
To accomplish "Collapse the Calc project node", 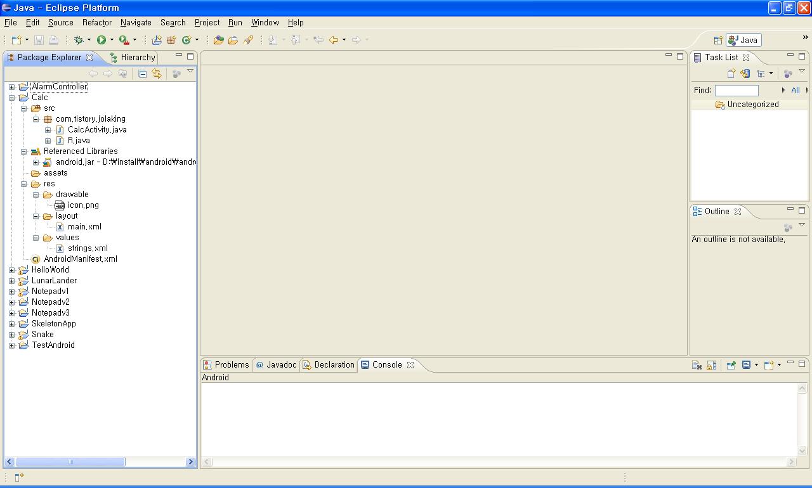I will 11,98.
